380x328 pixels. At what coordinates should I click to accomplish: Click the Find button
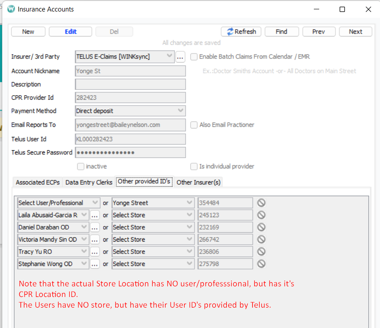point(281,31)
